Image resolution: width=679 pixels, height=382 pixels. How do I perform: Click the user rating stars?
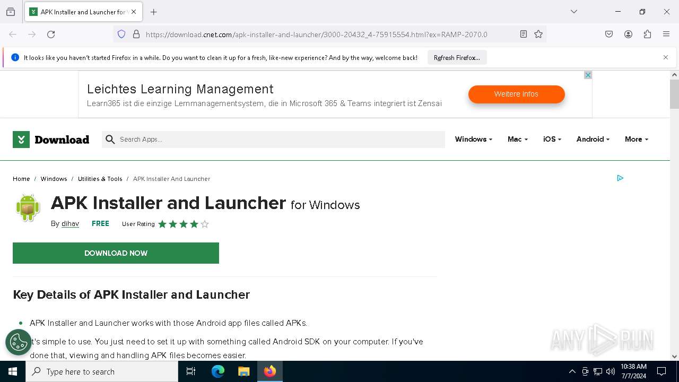tap(184, 224)
